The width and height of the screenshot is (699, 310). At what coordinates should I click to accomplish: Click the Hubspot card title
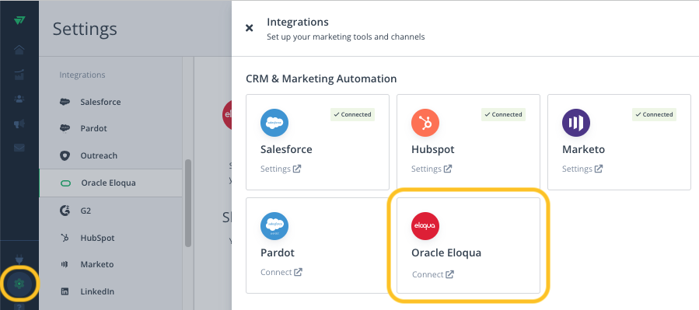point(432,149)
